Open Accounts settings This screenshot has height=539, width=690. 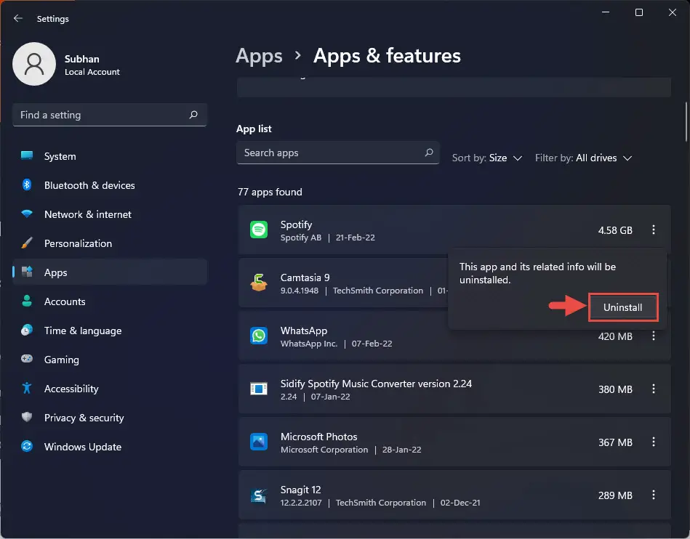(110, 301)
